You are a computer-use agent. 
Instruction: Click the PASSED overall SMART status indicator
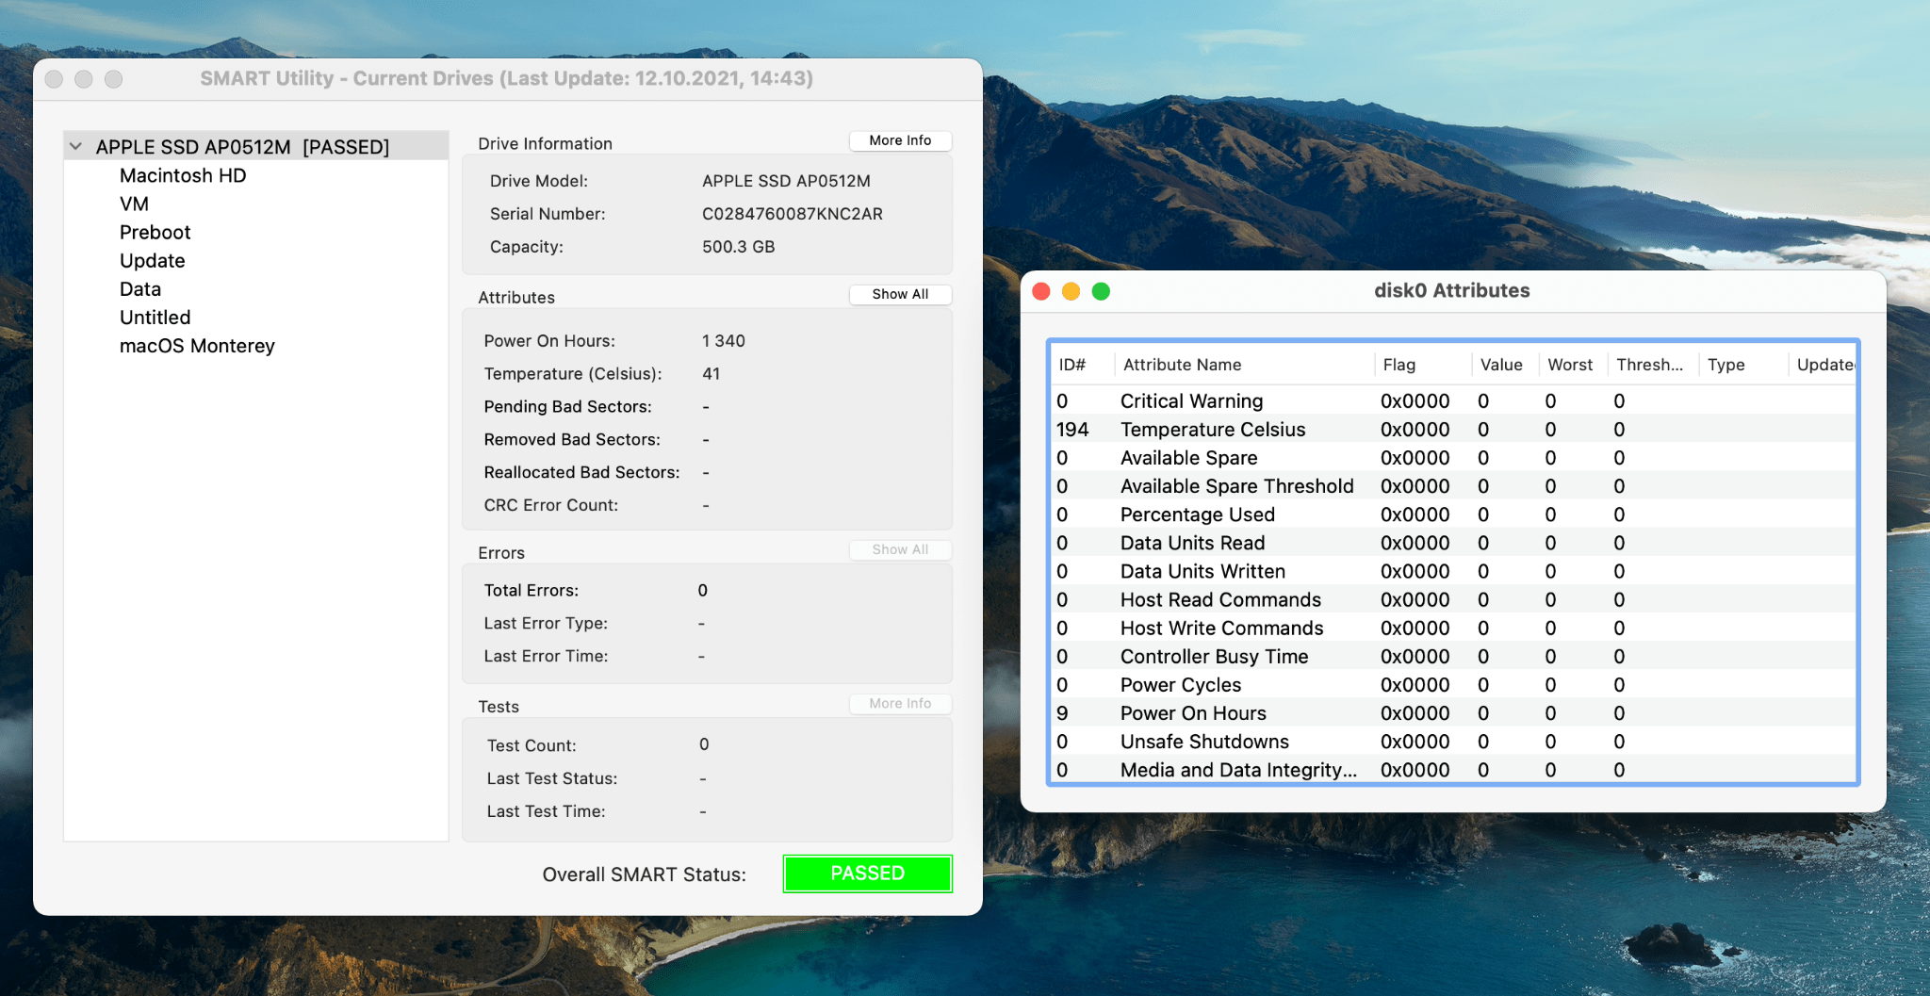(868, 874)
